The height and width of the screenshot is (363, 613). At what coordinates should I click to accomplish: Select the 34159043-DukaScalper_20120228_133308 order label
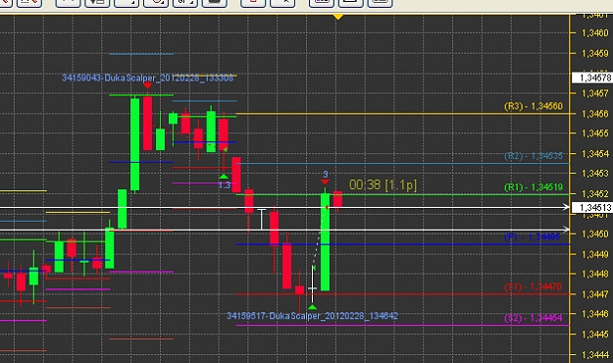pos(148,78)
